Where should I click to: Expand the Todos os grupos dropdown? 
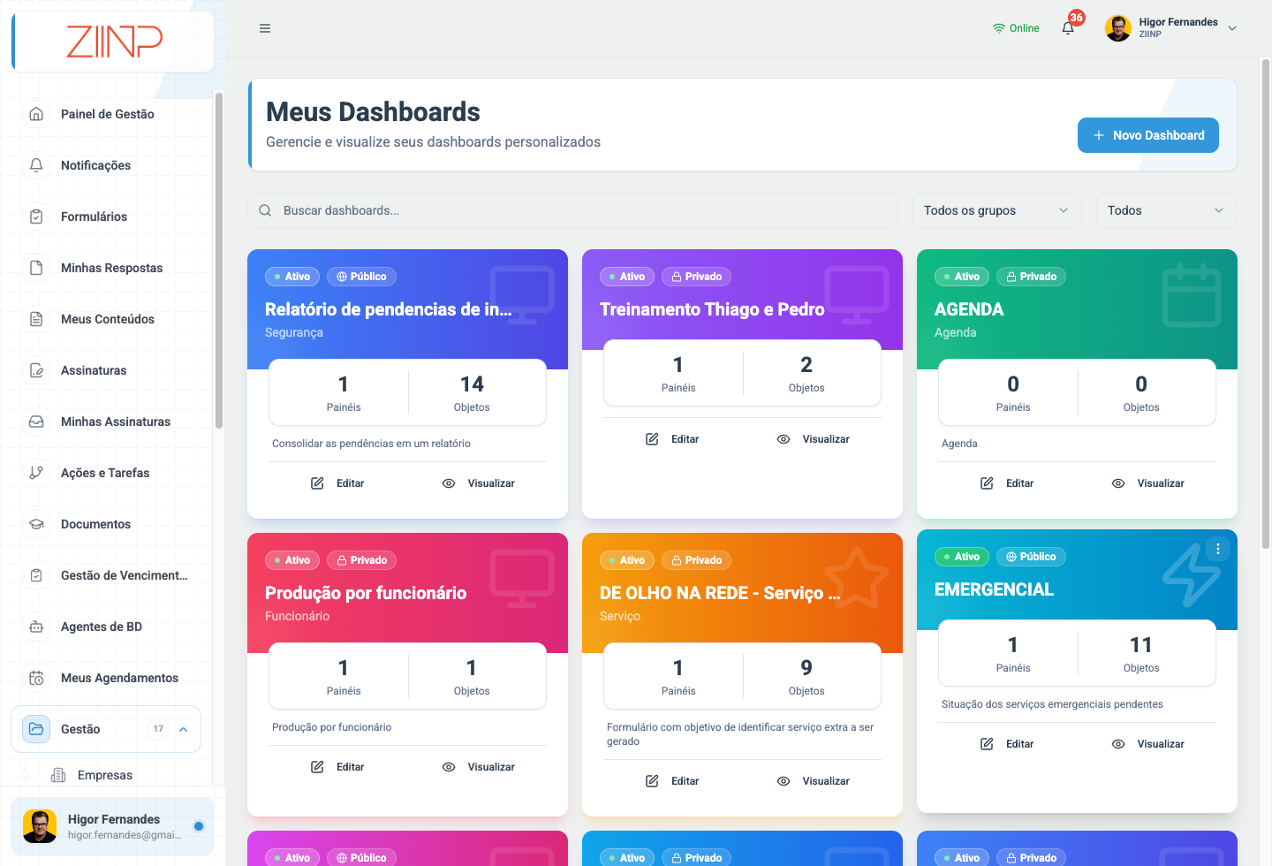[997, 210]
